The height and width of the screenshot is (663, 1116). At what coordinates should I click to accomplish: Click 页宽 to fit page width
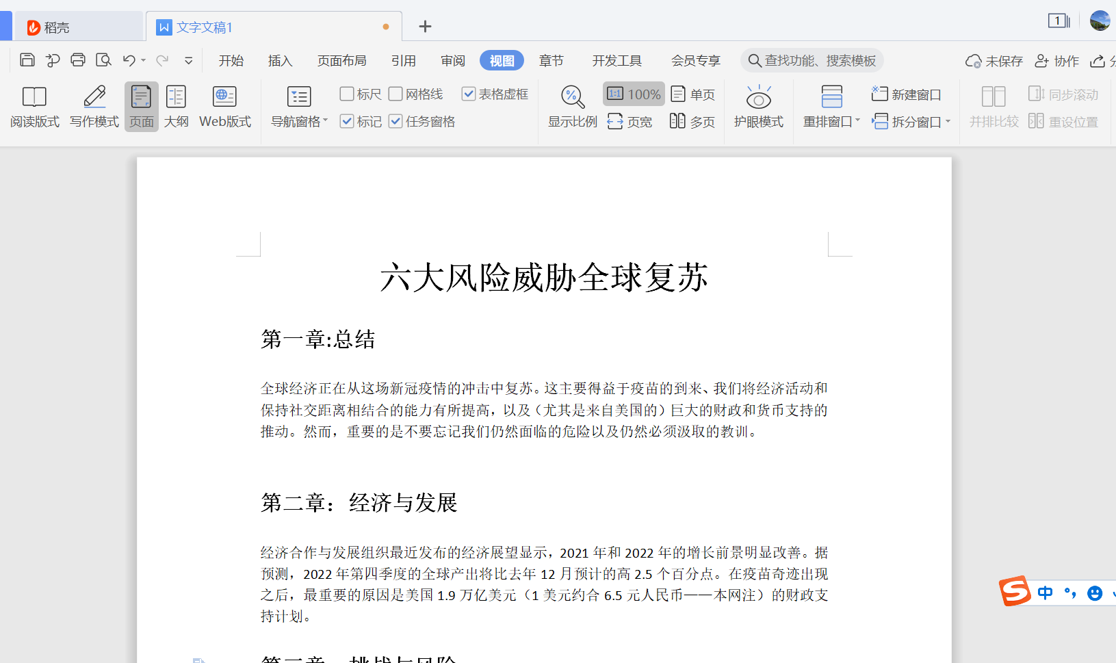click(630, 121)
